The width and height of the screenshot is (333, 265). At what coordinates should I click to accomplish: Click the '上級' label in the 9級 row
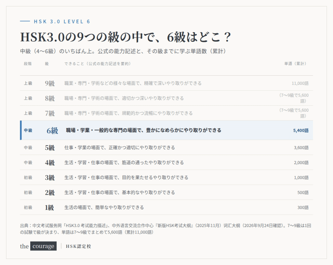click(x=28, y=83)
